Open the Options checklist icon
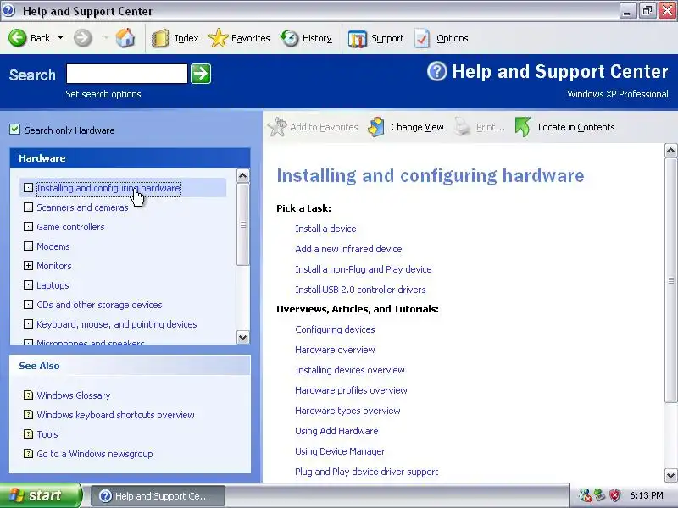The image size is (678, 508). [421, 38]
